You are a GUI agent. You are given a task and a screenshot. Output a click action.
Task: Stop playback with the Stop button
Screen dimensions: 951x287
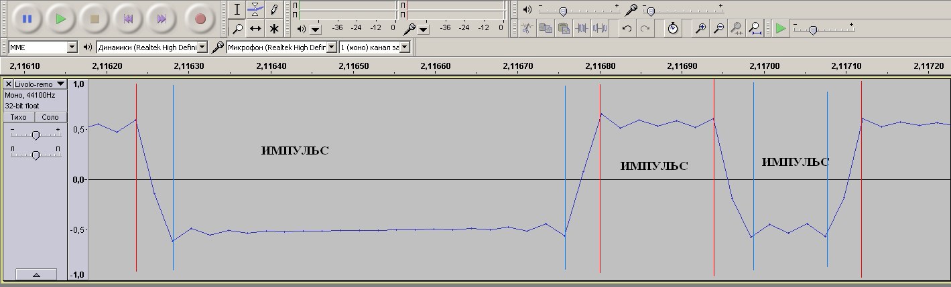click(x=94, y=19)
